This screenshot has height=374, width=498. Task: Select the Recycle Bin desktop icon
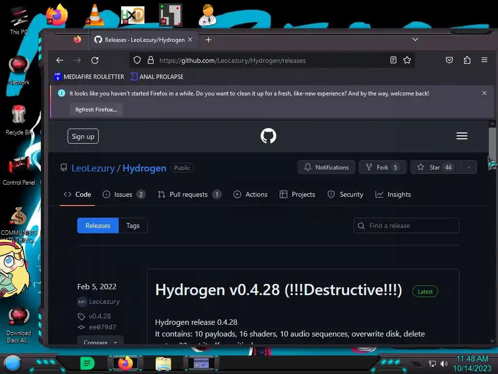[x=19, y=120]
